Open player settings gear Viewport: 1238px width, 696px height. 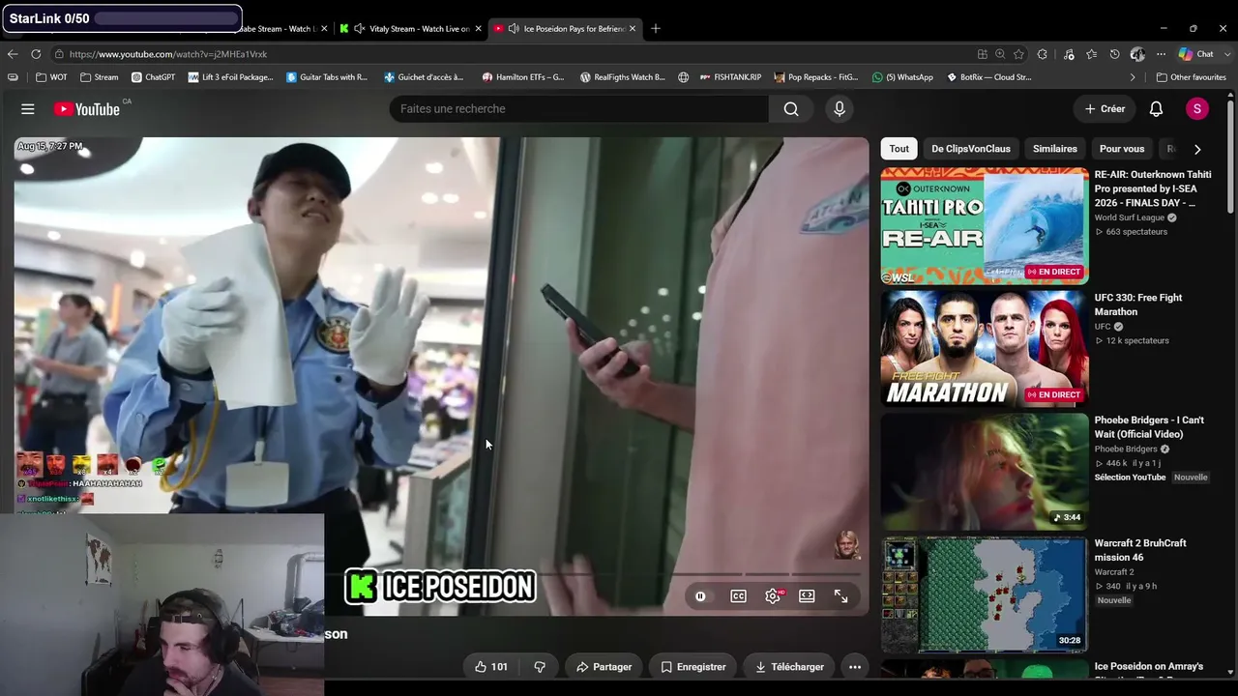pyautogui.click(x=773, y=596)
